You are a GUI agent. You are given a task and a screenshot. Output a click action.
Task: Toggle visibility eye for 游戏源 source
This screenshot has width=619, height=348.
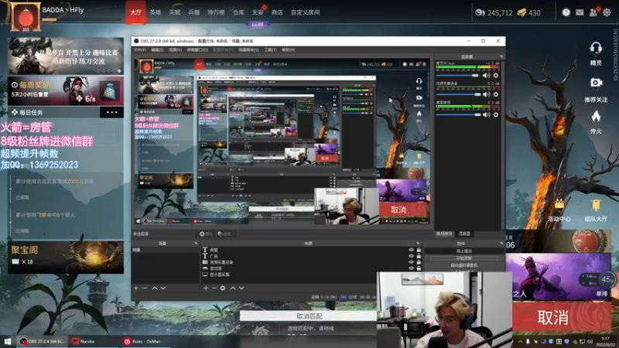411,268
